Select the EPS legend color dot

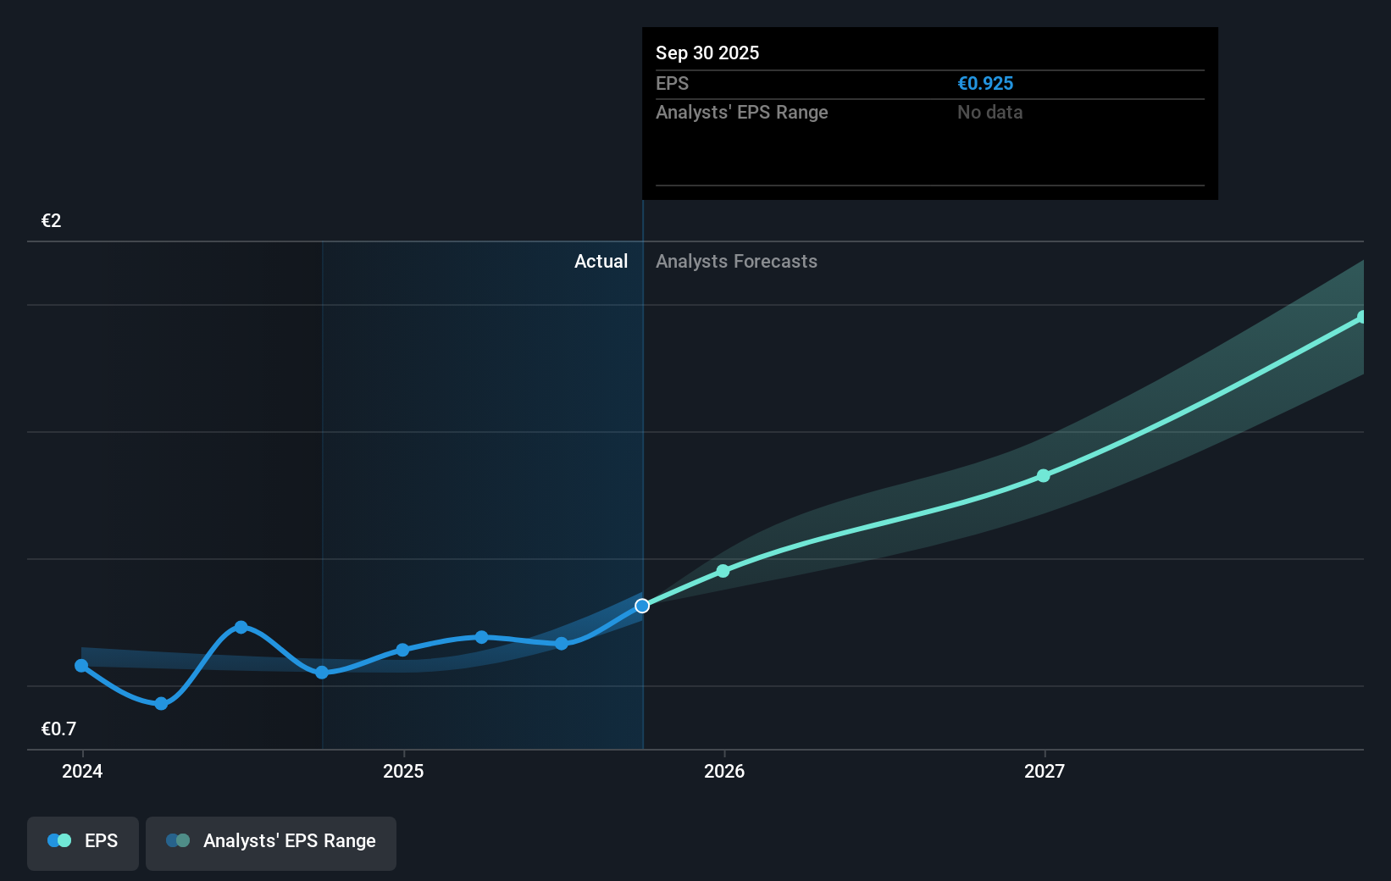tap(59, 839)
